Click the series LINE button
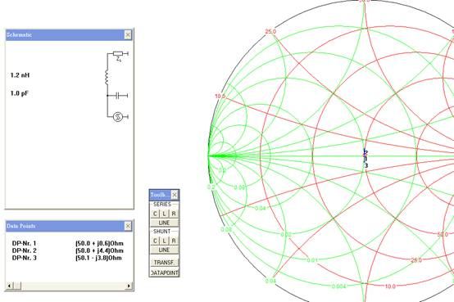The image size is (454, 302). (x=164, y=223)
